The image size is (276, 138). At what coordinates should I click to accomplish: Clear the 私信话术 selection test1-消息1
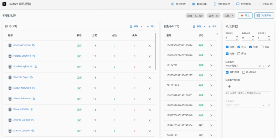pyautogui.click(x=260, y=66)
